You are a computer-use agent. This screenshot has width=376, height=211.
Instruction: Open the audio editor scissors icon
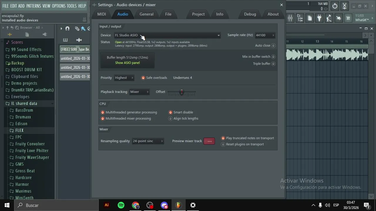(345, 6)
